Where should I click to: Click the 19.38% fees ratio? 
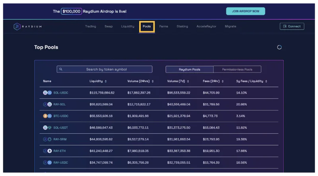pyautogui.click(x=242, y=139)
